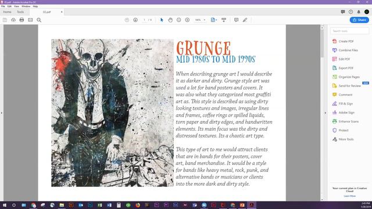Open the Edit menu

[9, 6]
